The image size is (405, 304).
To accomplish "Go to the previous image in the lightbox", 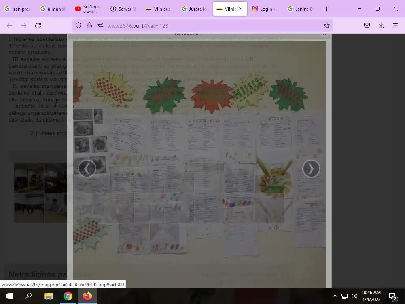I will [87, 169].
